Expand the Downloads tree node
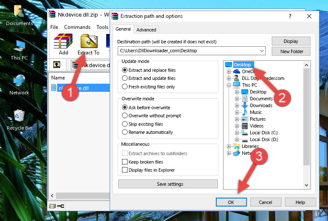The height and width of the screenshot is (221, 328). pyautogui.click(x=237, y=105)
